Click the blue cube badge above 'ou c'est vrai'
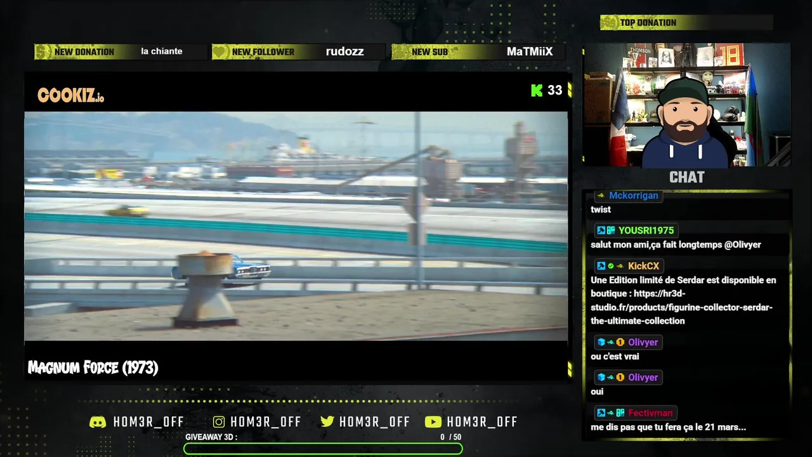Image resolution: width=812 pixels, height=457 pixels. click(x=601, y=342)
